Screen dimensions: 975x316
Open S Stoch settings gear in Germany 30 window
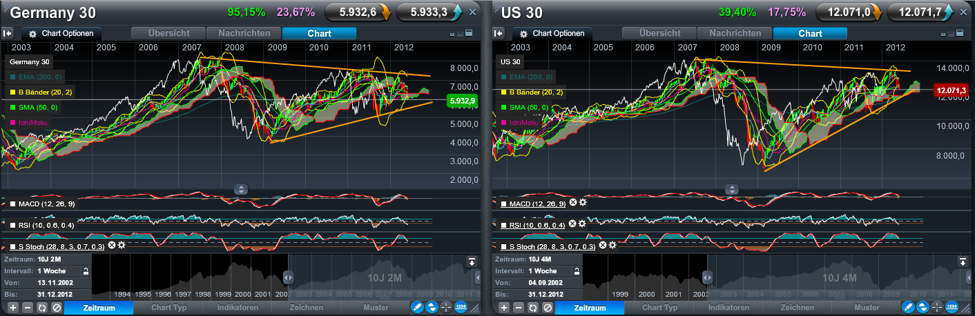point(122,245)
